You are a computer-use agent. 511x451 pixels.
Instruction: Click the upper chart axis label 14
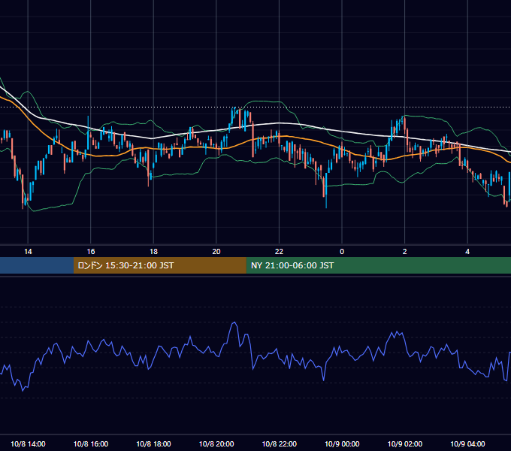click(x=28, y=252)
